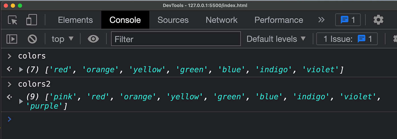The image size is (397, 139).
Task: Click the 1 Issue button
Action: pos(347,39)
